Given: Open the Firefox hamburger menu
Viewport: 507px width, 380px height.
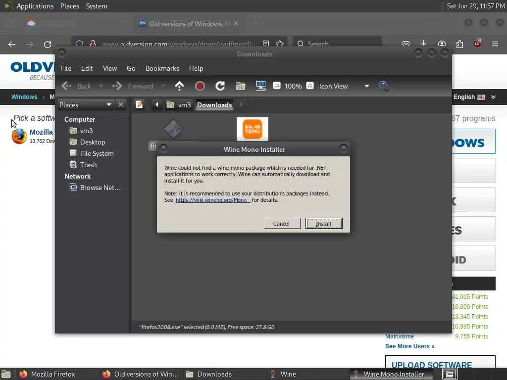Looking at the screenshot, I should click(x=495, y=44).
